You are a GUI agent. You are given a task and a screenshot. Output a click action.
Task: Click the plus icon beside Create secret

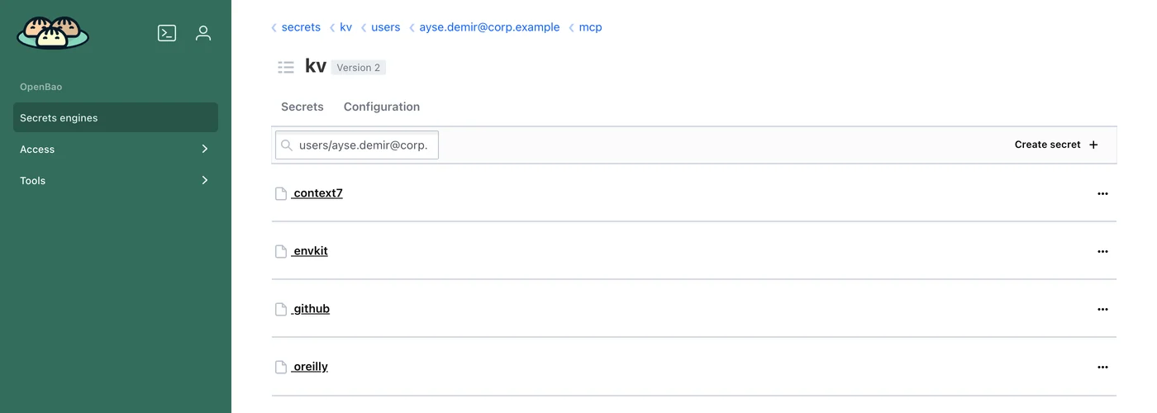click(x=1093, y=145)
